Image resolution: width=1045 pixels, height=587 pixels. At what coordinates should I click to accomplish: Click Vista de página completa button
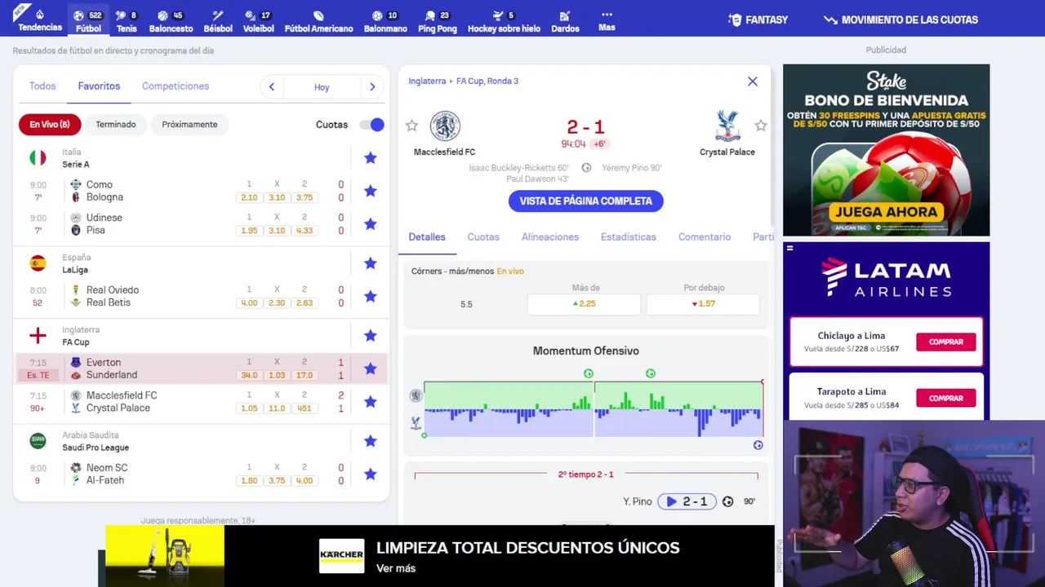[x=586, y=201]
